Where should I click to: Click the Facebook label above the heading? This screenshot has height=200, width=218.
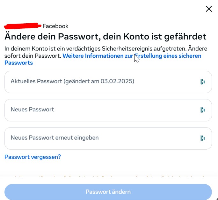[x=55, y=26]
